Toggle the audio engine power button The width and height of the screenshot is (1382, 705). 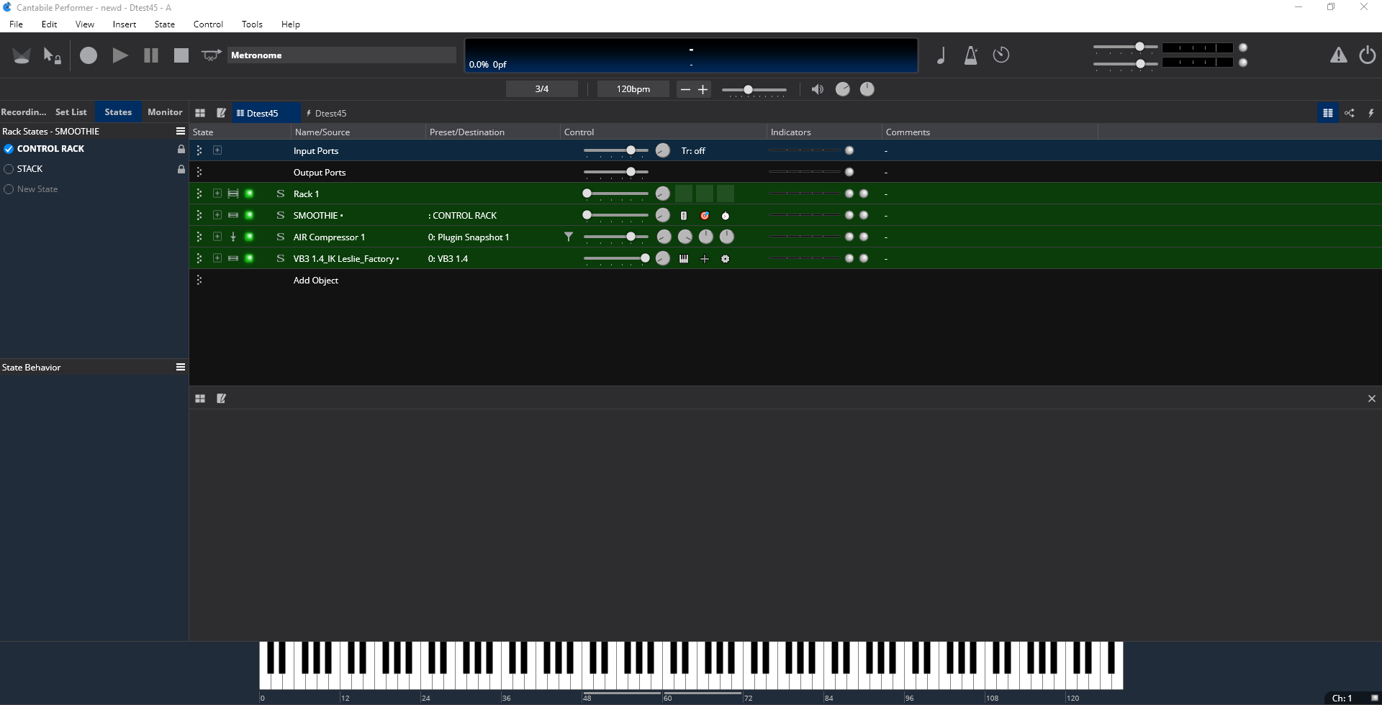[x=1367, y=55]
